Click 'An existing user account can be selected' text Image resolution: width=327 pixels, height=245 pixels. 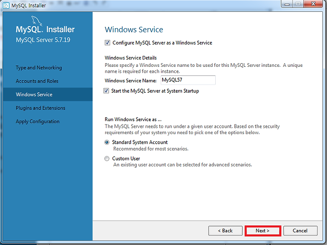(183, 165)
